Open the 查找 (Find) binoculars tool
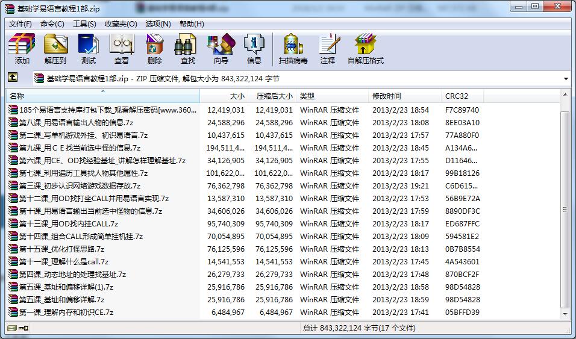 [187, 49]
